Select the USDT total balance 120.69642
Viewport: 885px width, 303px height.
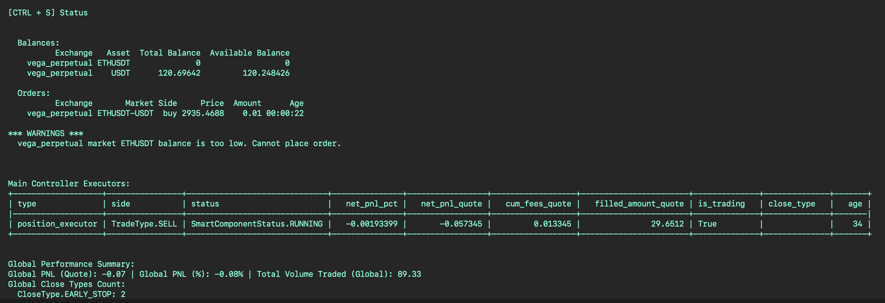[179, 73]
